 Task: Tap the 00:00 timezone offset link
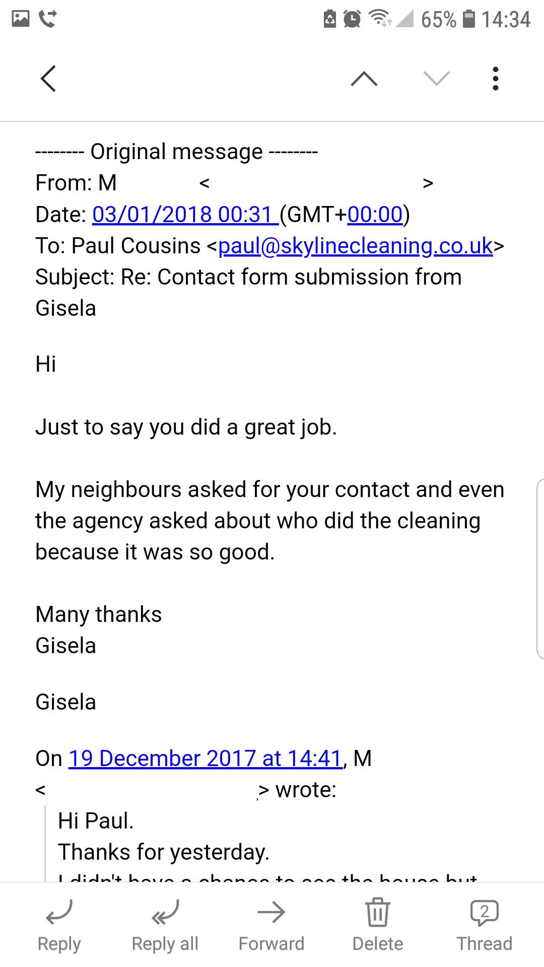click(375, 215)
